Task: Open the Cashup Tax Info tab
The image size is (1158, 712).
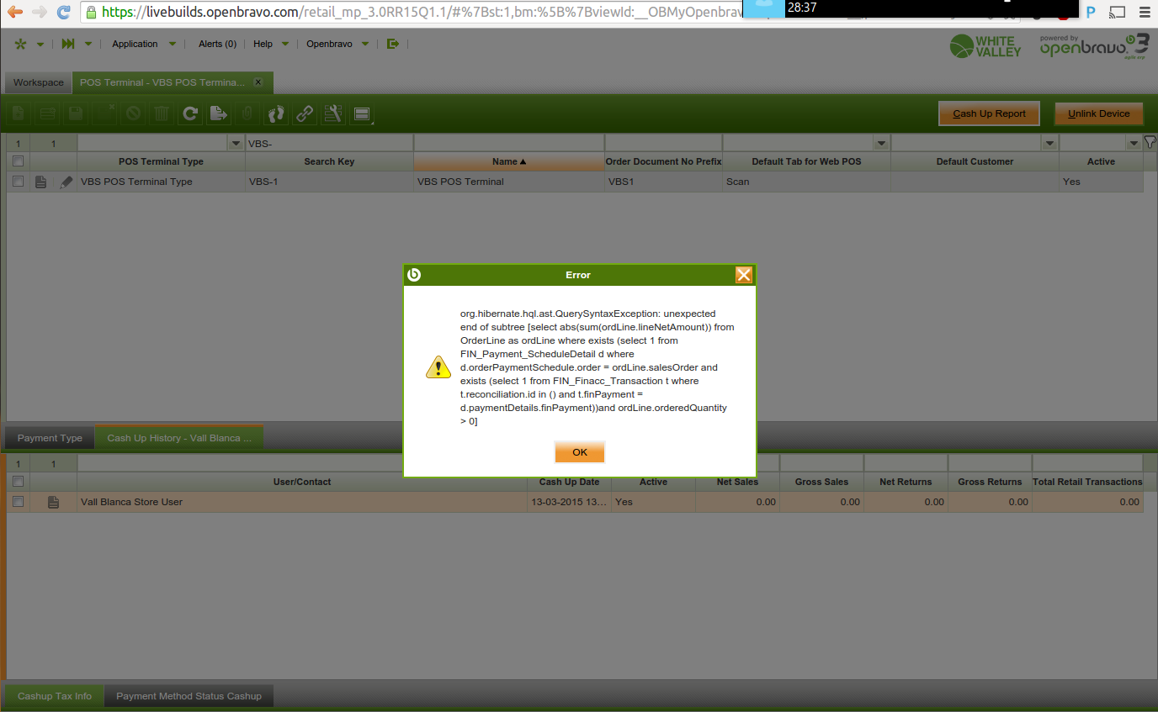Action: click(55, 696)
